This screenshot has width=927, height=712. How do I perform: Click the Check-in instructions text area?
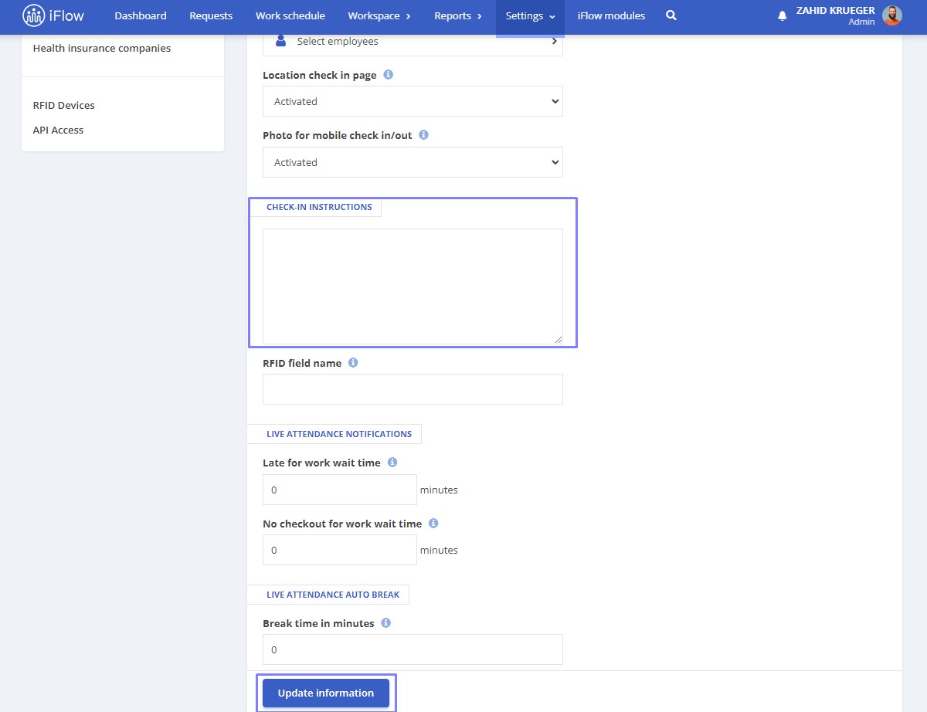coord(413,286)
